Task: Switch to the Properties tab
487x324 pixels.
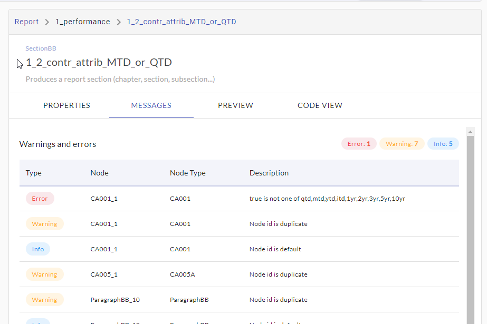Action: pos(66,105)
